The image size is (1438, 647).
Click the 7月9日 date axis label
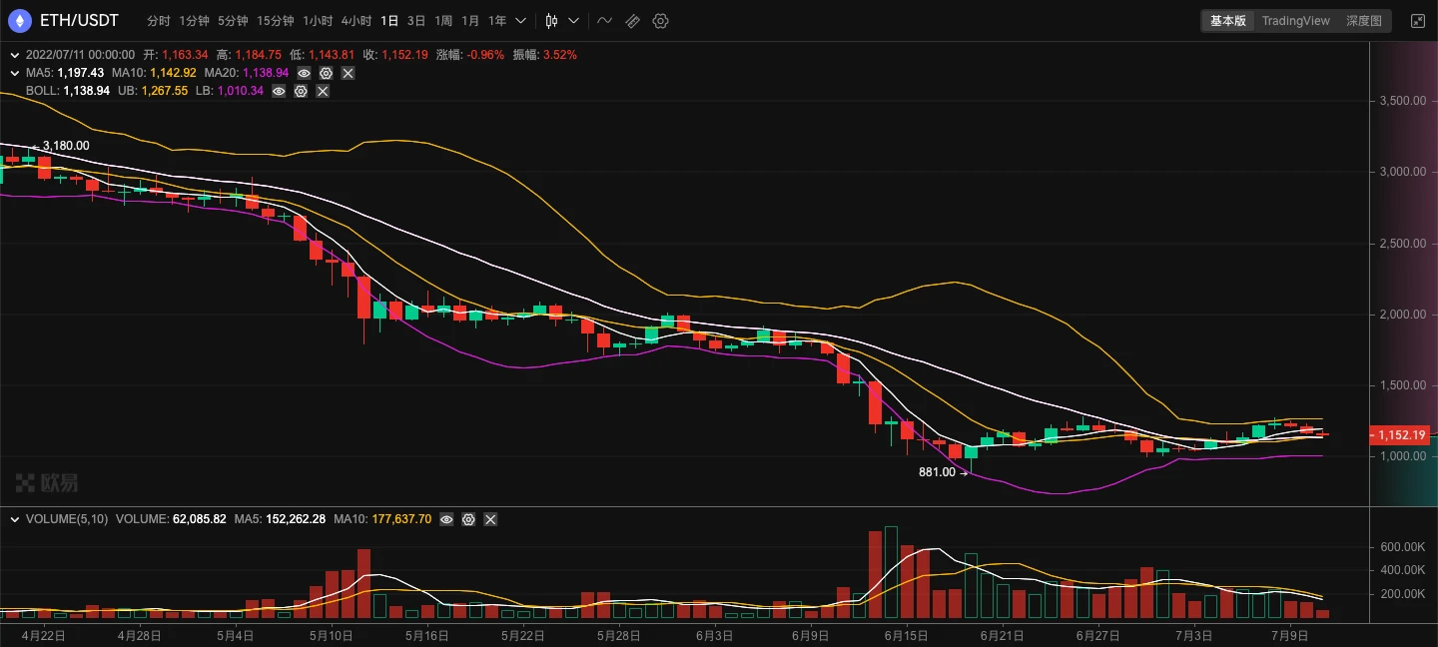point(1292,635)
